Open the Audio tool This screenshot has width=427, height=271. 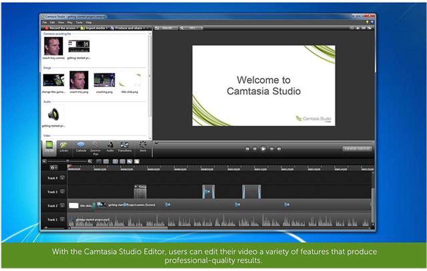pyautogui.click(x=110, y=147)
